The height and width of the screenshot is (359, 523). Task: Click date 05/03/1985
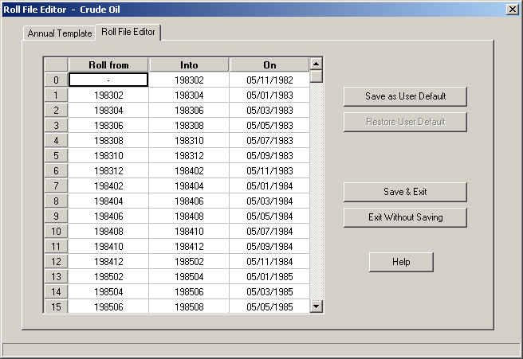pyautogui.click(x=269, y=291)
